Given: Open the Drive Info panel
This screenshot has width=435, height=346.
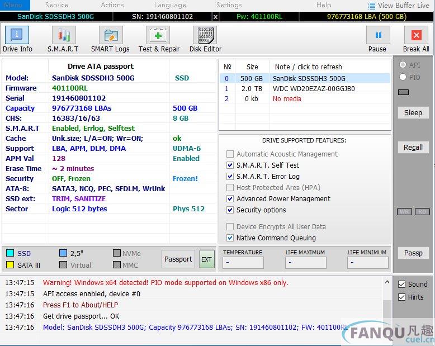Looking at the screenshot, I should click(x=17, y=35).
